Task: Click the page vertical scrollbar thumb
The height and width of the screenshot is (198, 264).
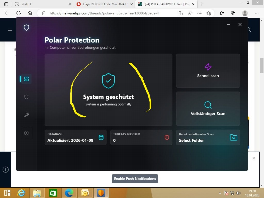Action: click(x=262, y=65)
